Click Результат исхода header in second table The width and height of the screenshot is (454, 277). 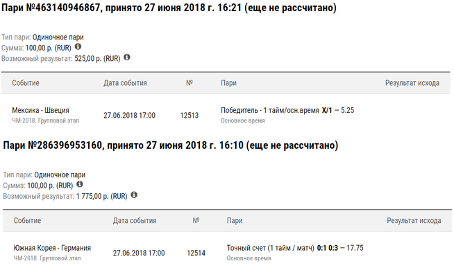click(414, 221)
